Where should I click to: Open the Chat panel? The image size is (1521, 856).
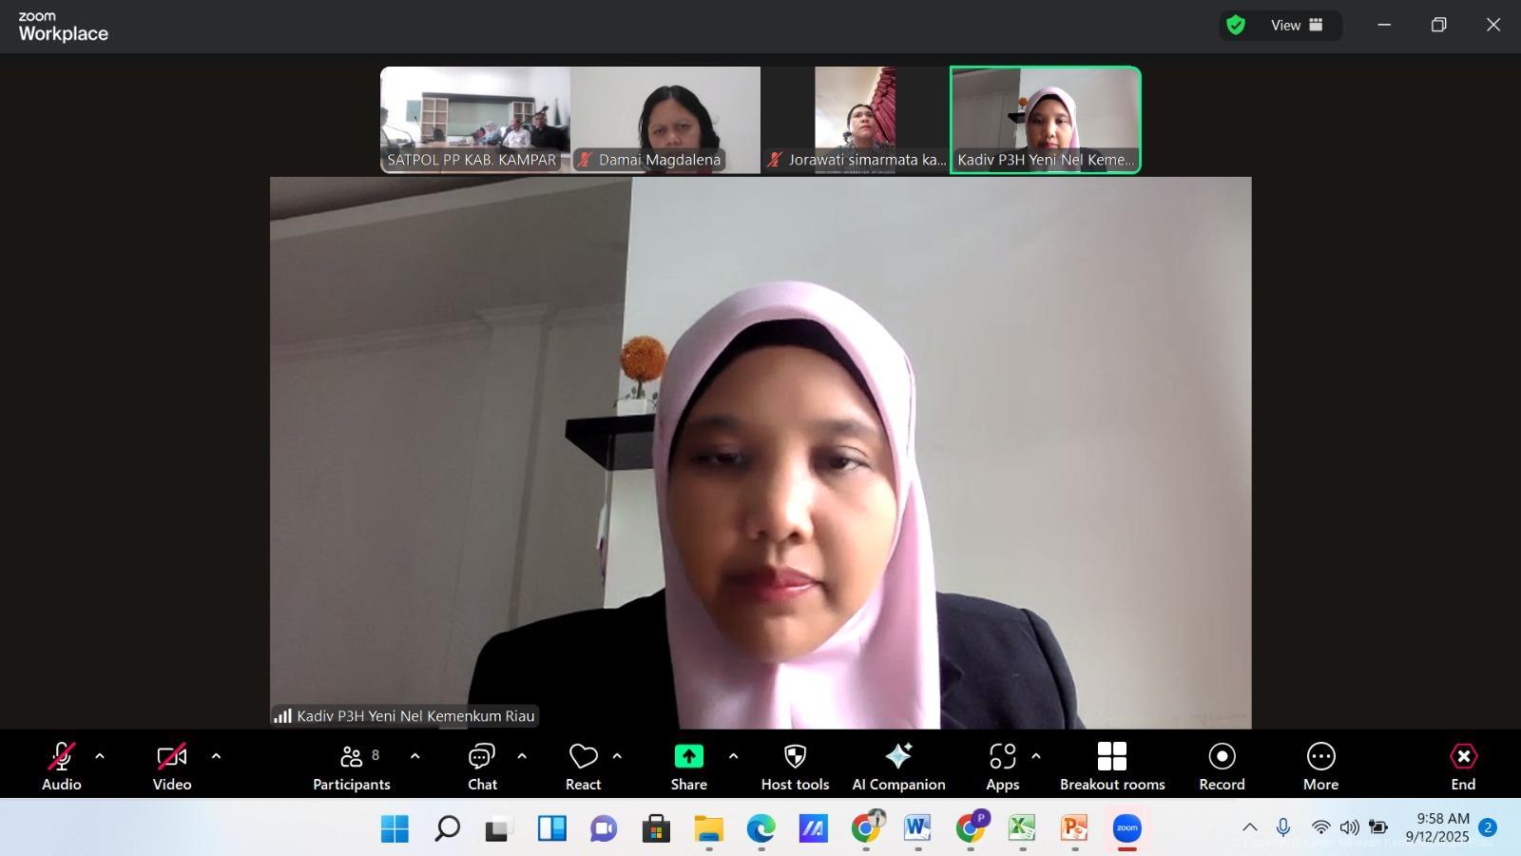coord(482,766)
